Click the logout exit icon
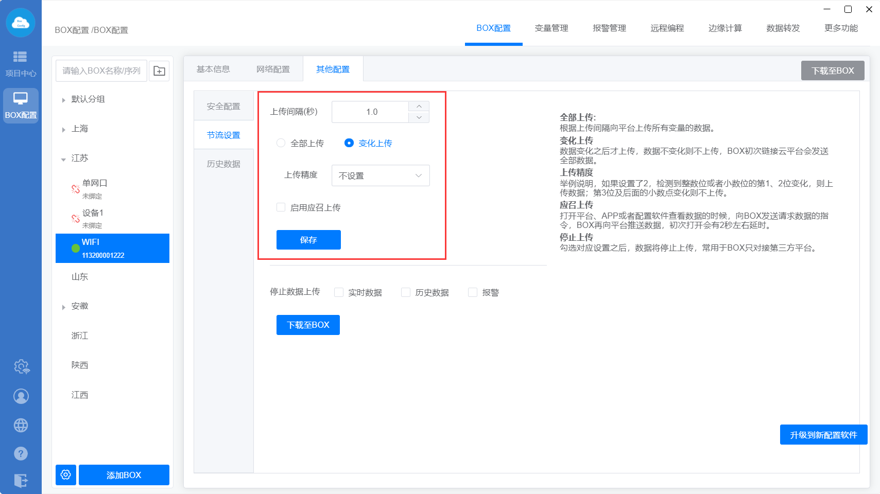The width and height of the screenshot is (880, 494). 21,481
